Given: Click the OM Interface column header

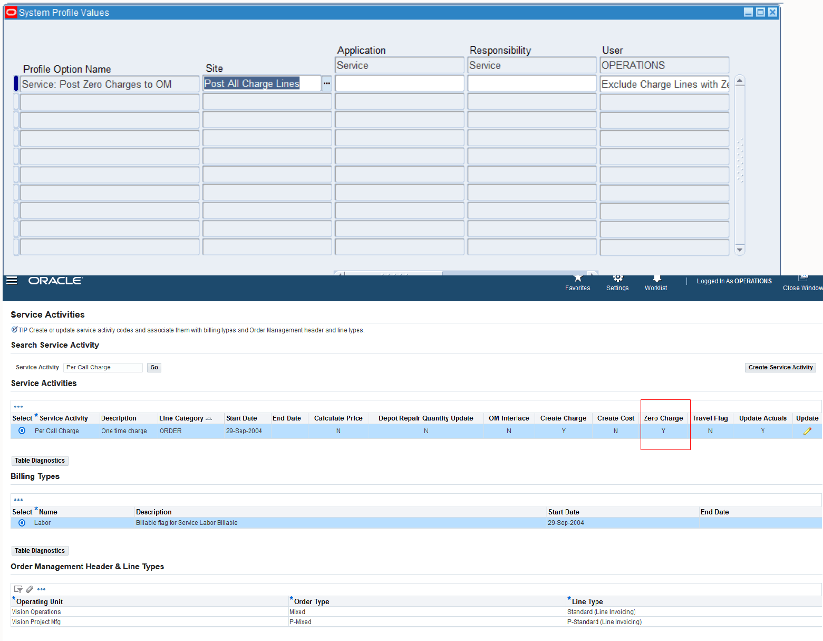Looking at the screenshot, I should 509,418.
